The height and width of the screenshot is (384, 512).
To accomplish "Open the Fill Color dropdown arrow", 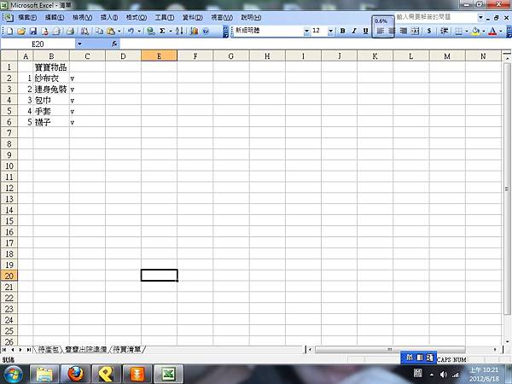I will (484, 31).
